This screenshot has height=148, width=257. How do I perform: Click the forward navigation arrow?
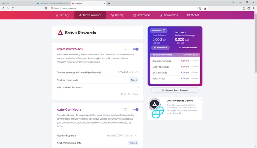[x=8, y=9]
